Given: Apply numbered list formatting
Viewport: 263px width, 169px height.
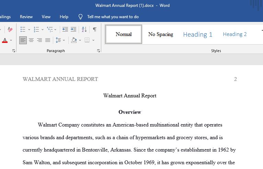Looking at the screenshot, I should 36,29.
